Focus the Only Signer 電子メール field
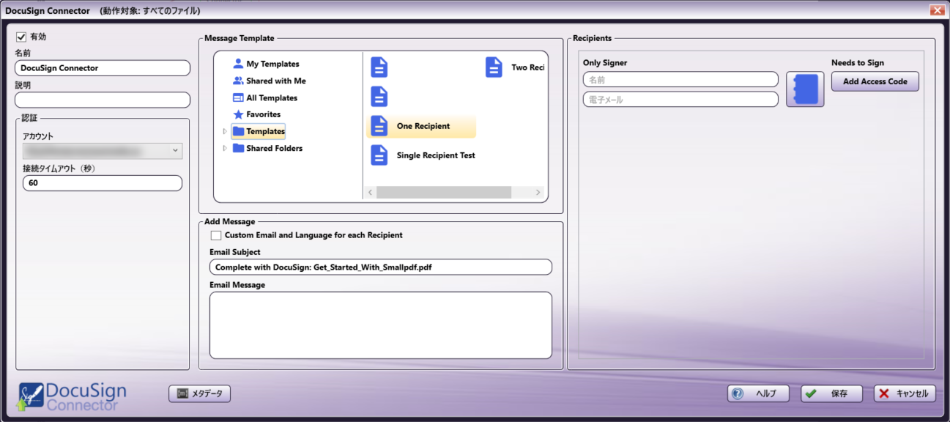Screen dimensions: 950x422 point(680,100)
